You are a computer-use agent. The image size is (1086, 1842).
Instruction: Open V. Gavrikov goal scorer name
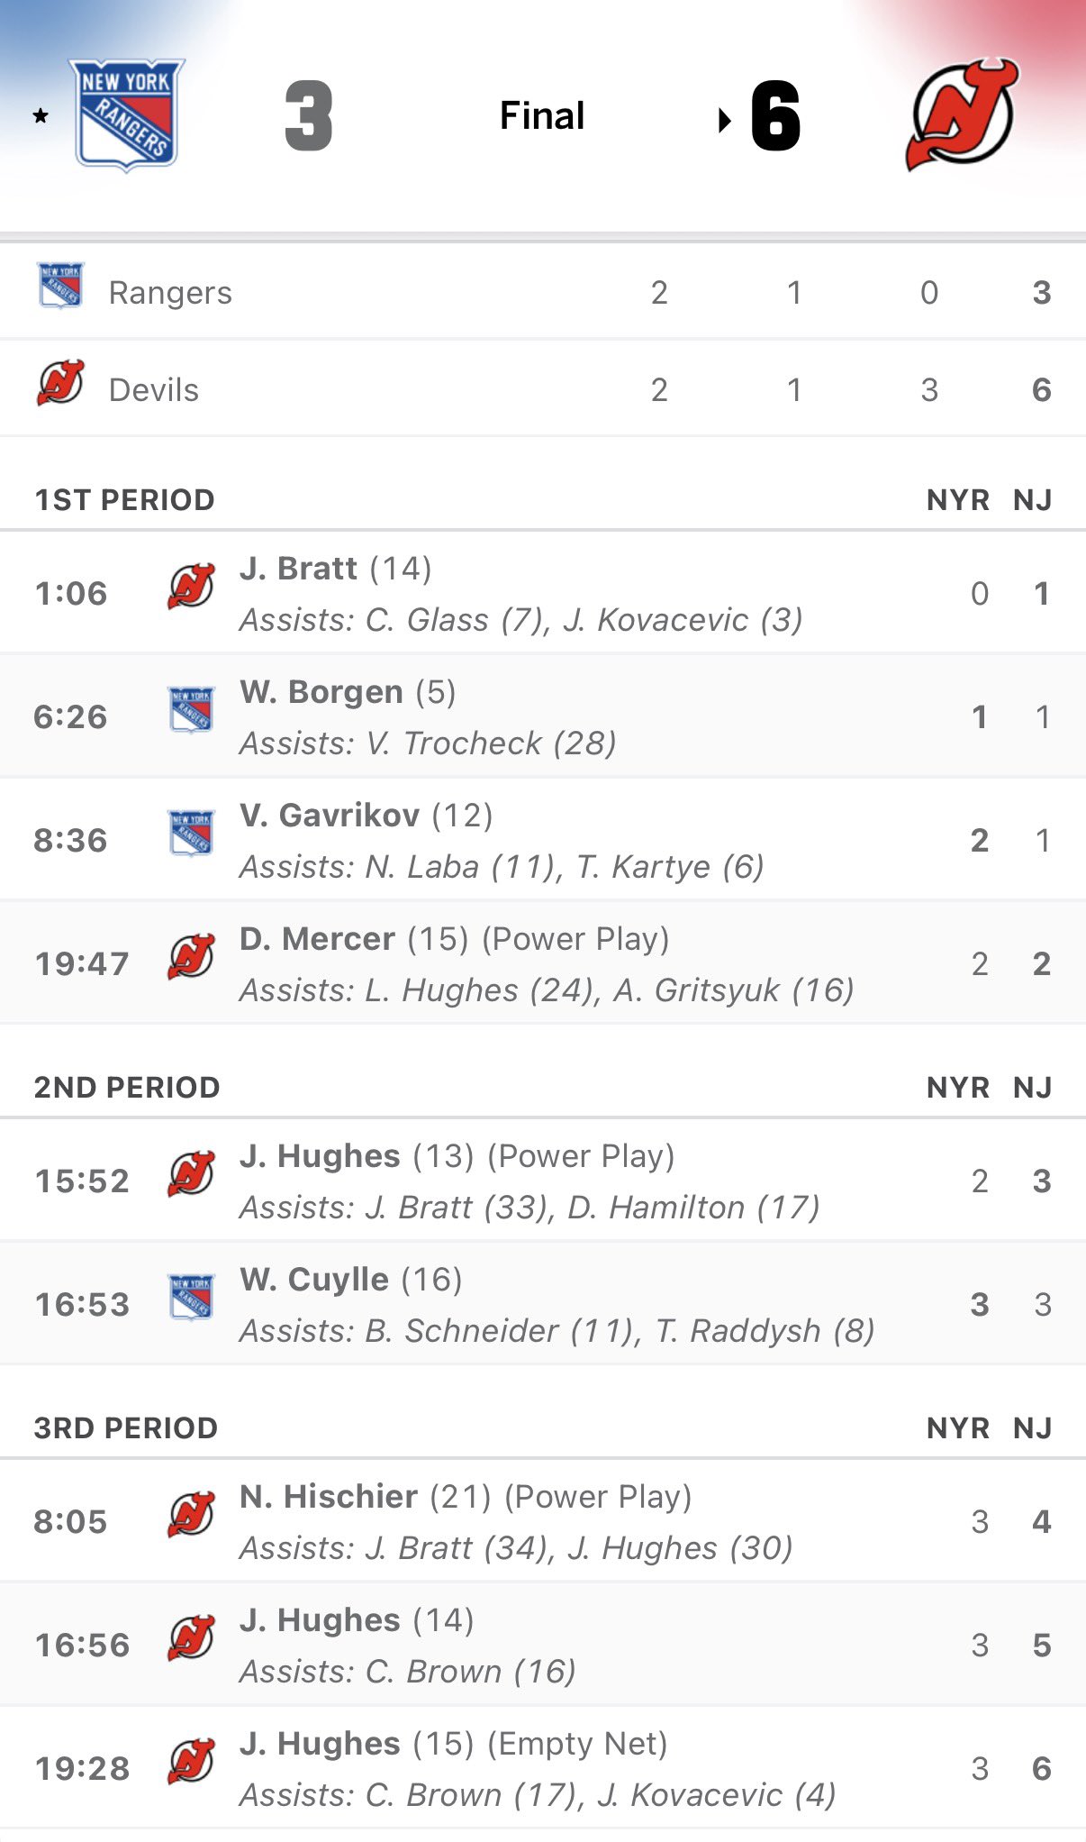pyautogui.click(x=330, y=816)
